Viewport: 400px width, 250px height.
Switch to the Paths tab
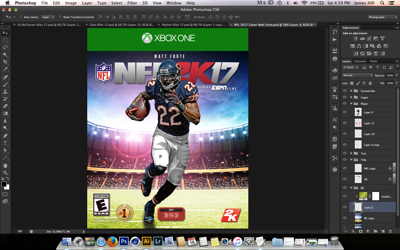[374, 61]
